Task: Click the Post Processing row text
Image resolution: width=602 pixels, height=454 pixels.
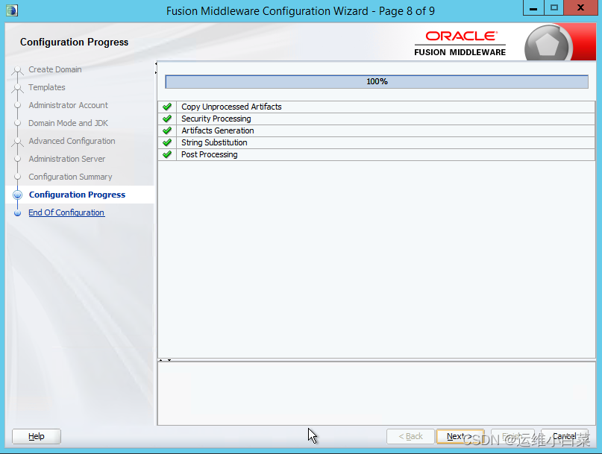Action: (209, 154)
